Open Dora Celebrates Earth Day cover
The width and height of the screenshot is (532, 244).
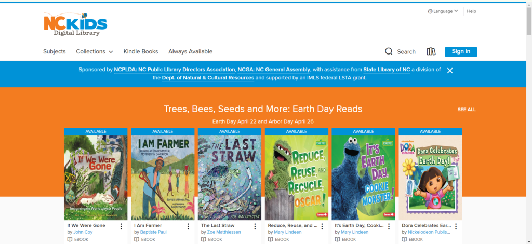tap(430, 178)
